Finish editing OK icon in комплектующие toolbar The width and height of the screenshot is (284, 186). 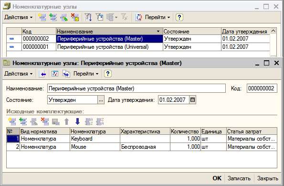(x=56, y=121)
